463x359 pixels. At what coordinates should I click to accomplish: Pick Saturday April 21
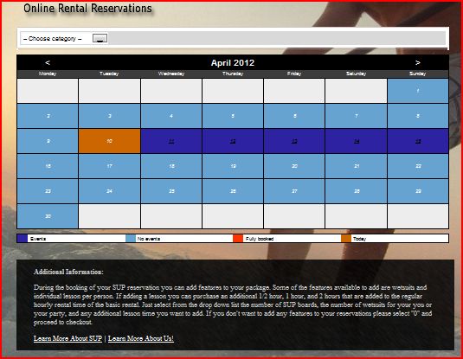click(x=356, y=166)
